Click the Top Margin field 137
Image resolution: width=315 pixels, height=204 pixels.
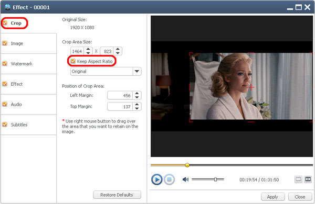coord(120,107)
